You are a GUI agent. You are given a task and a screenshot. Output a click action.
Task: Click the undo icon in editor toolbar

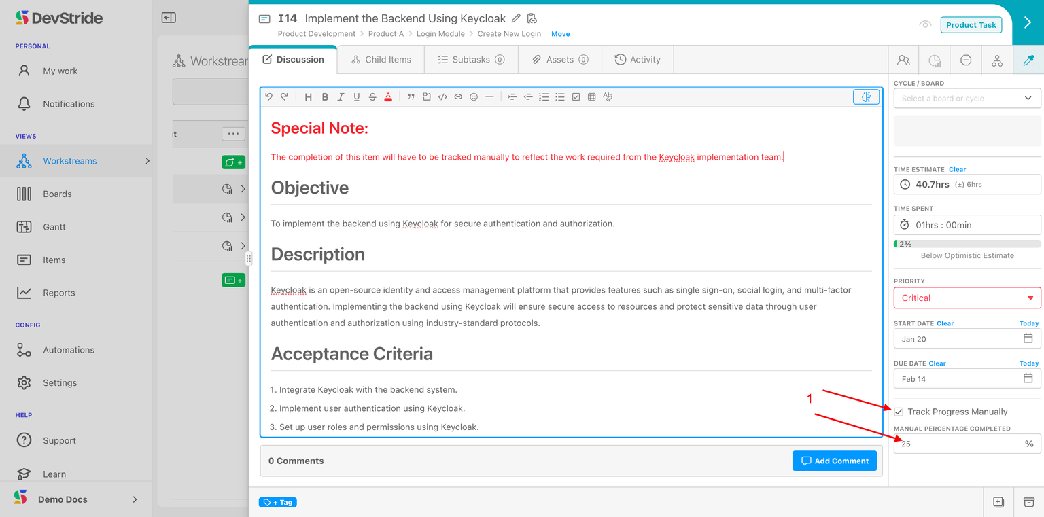coord(268,97)
